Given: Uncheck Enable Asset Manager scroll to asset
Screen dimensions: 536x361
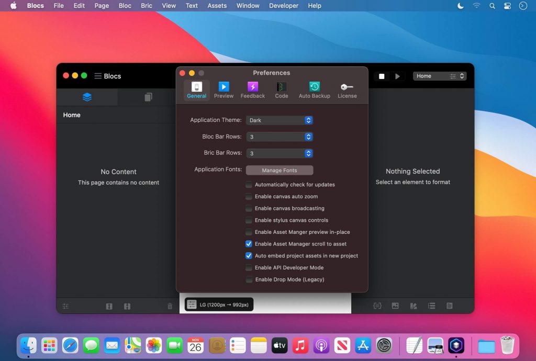Looking at the screenshot, I should [x=249, y=244].
